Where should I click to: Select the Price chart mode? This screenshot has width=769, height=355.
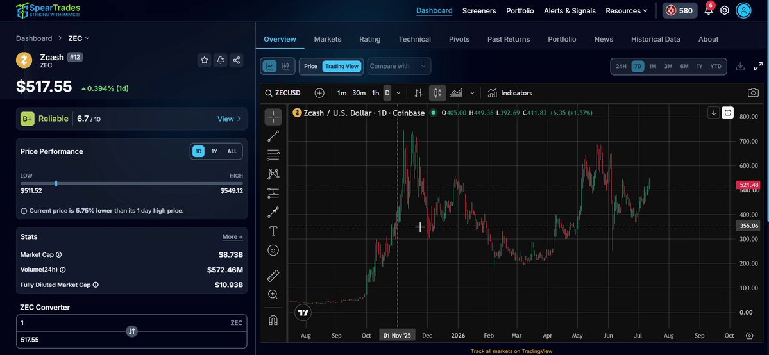click(x=310, y=66)
